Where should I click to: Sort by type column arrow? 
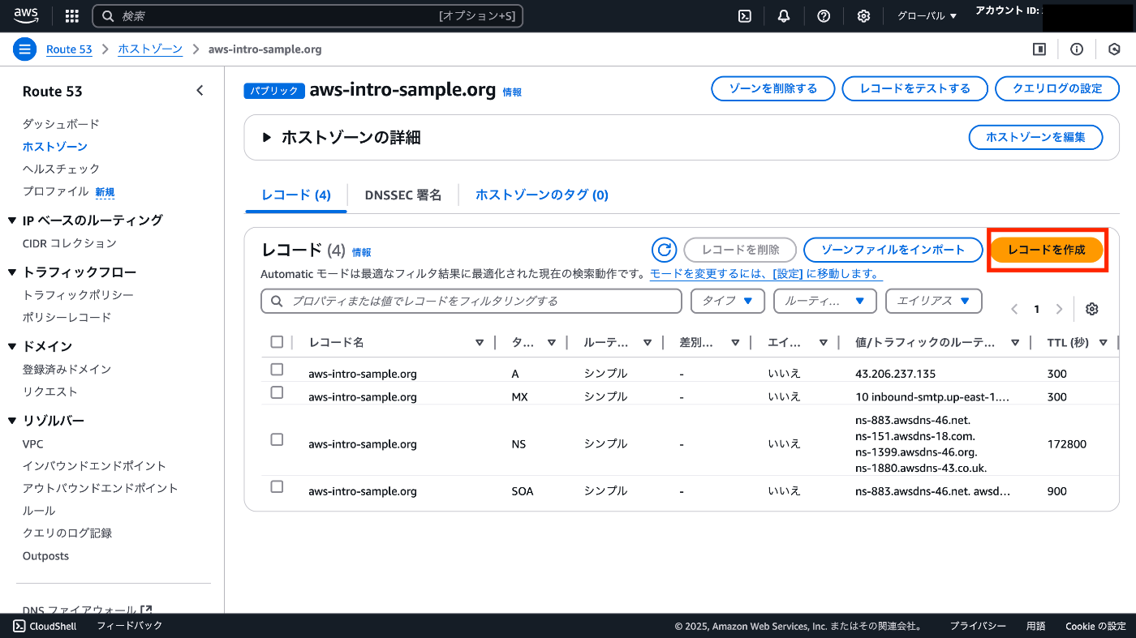(x=552, y=343)
